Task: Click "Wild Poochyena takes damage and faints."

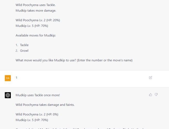Action: pos(45,105)
